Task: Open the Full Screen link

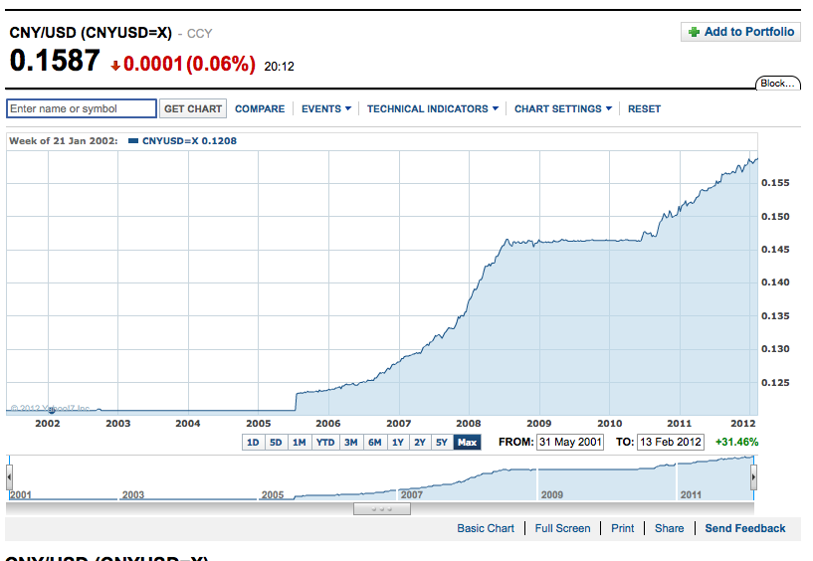Action: pos(562,528)
